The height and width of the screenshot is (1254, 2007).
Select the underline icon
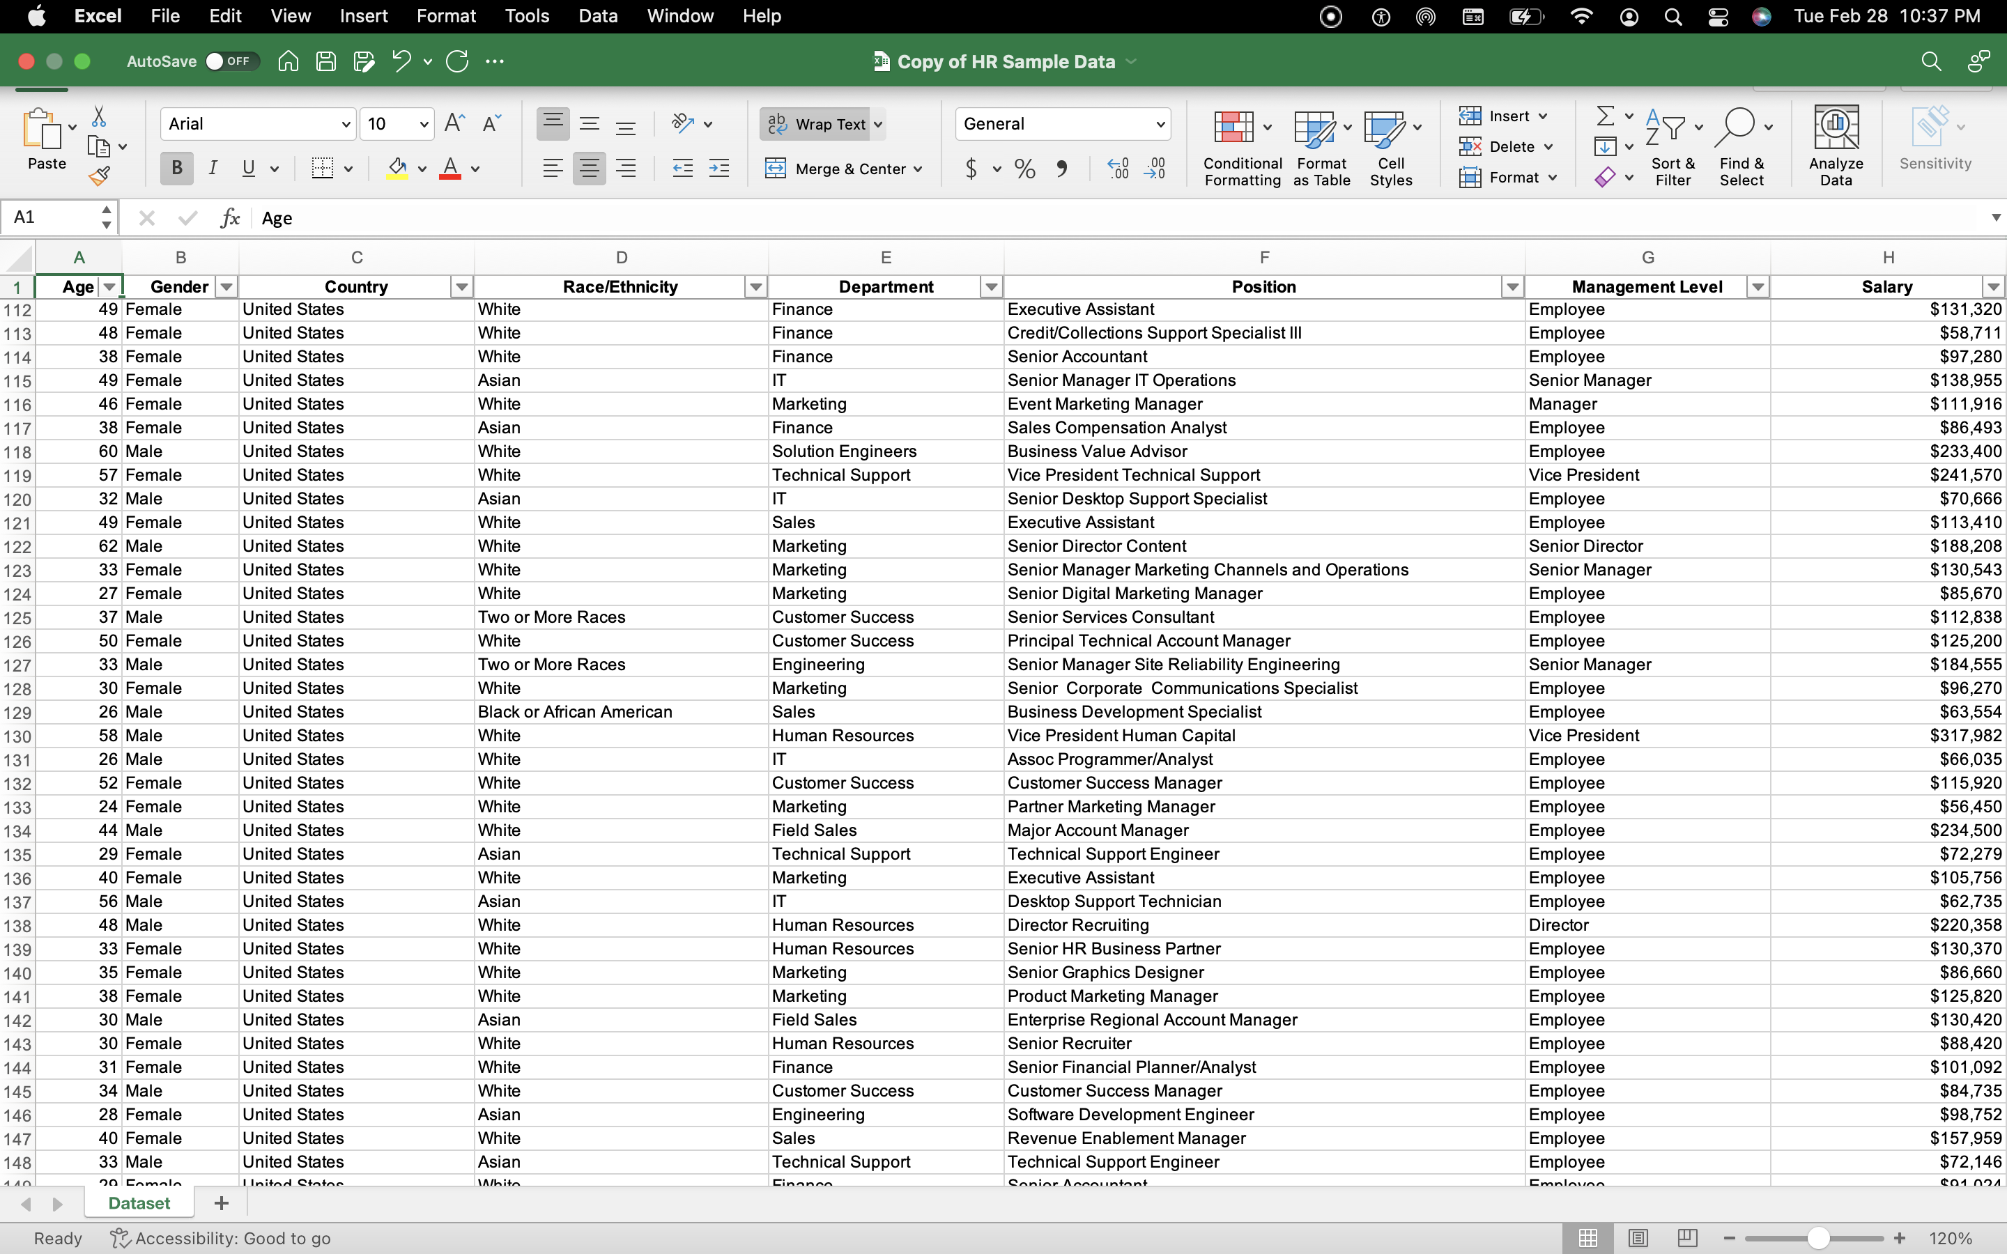(x=249, y=169)
